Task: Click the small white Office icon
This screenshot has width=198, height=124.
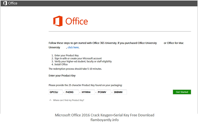Action: coord(5,3)
